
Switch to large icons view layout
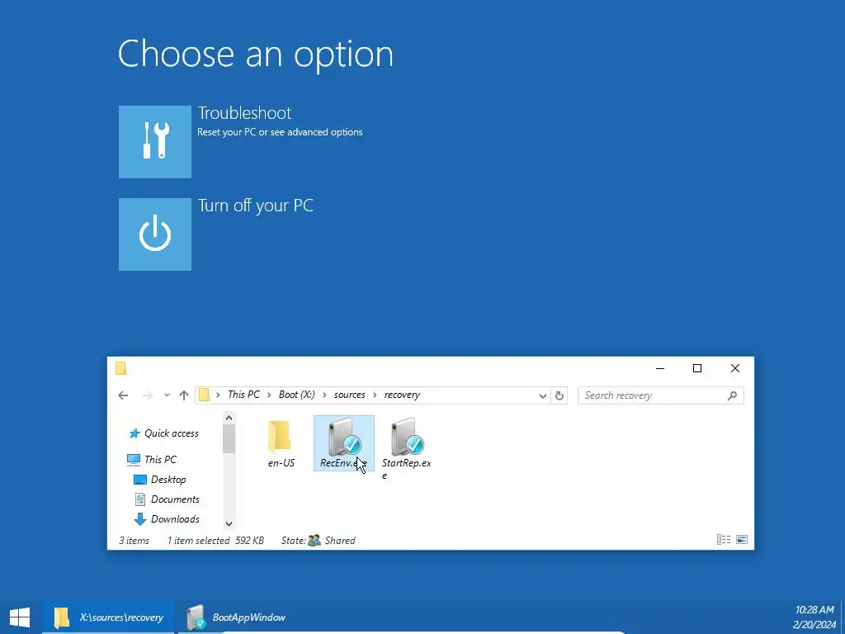(742, 540)
